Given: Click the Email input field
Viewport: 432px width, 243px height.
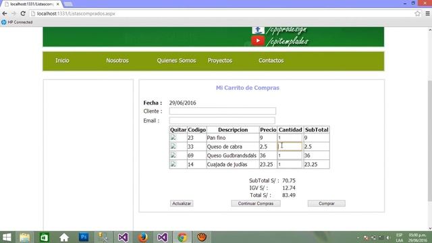Looking at the screenshot, I should (222, 120).
